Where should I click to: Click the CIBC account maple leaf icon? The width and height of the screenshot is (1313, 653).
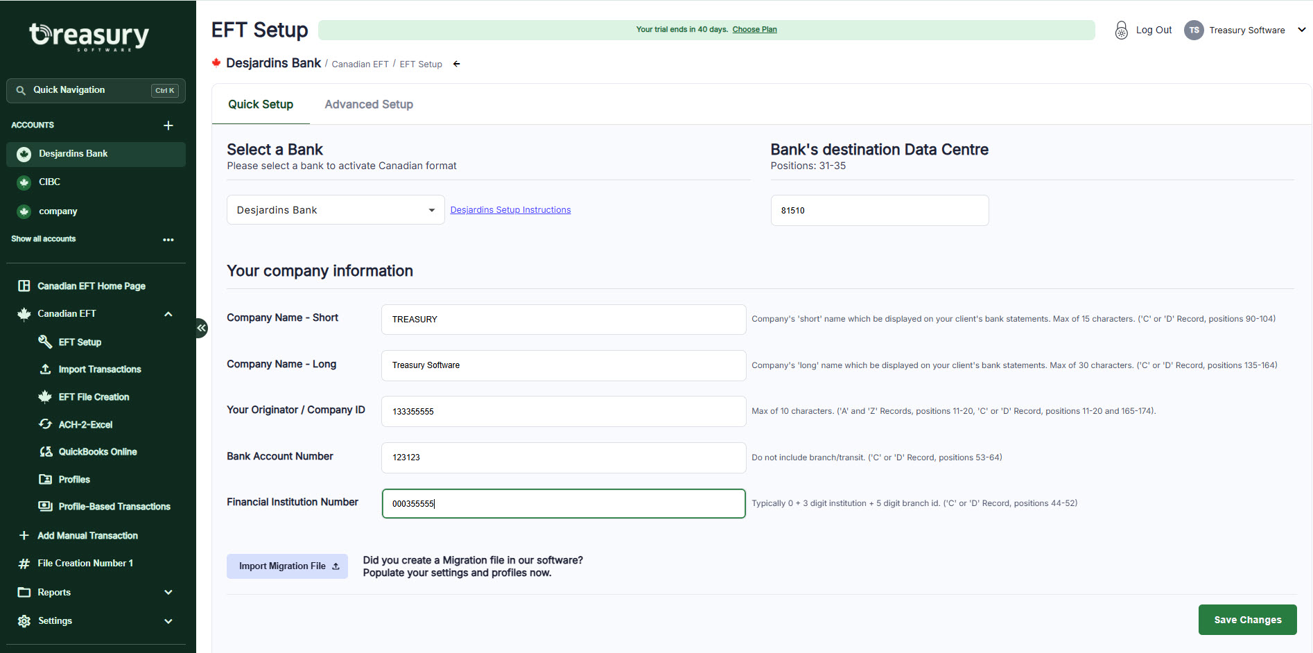click(x=24, y=182)
